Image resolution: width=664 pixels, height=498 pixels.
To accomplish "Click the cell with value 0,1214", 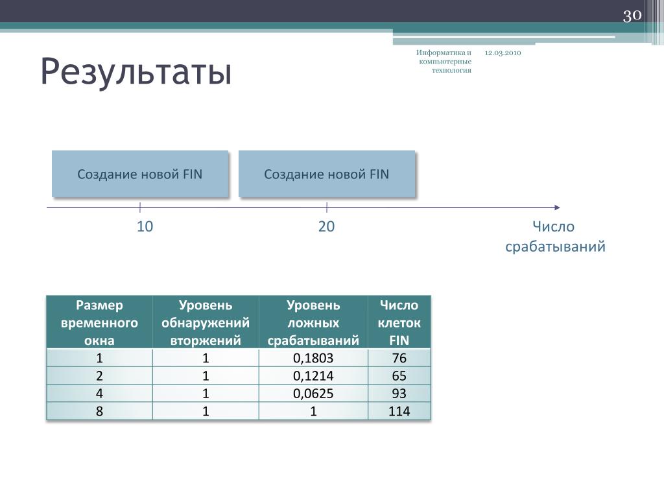I will coord(313,375).
